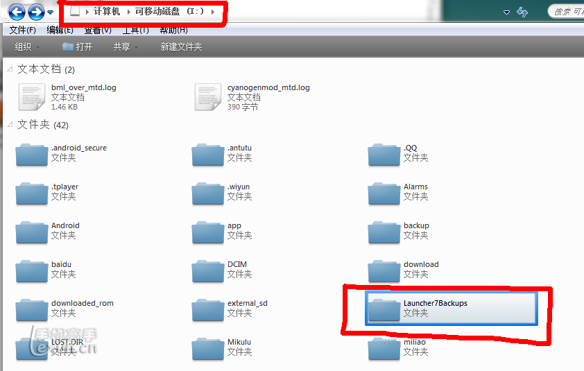This screenshot has height=371, width=584.
Task: Collapse the 文件夹 (42) group
Action: [x=10, y=124]
